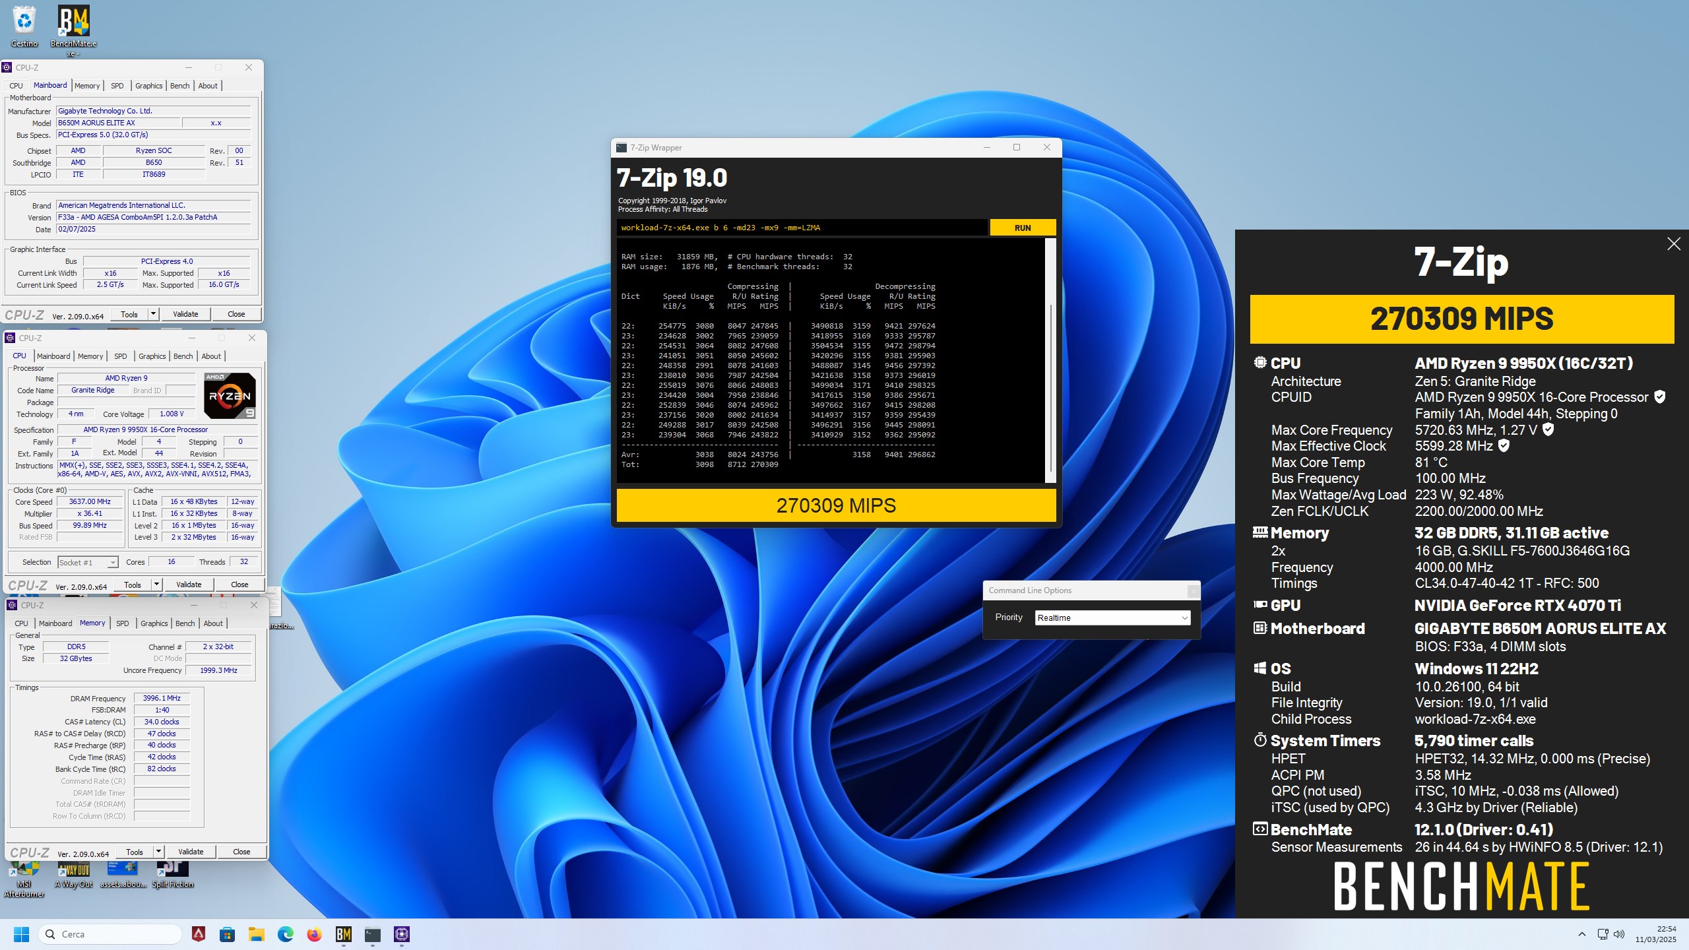Switch to Mainboard tab in the bottom CPU-Z window

click(x=55, y=623)
